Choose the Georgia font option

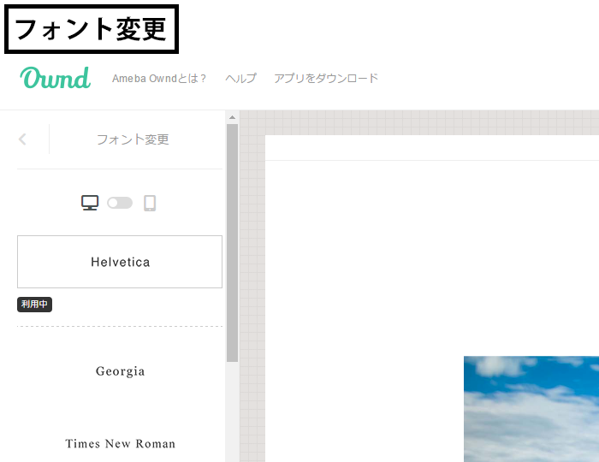(x=120, y=371)
